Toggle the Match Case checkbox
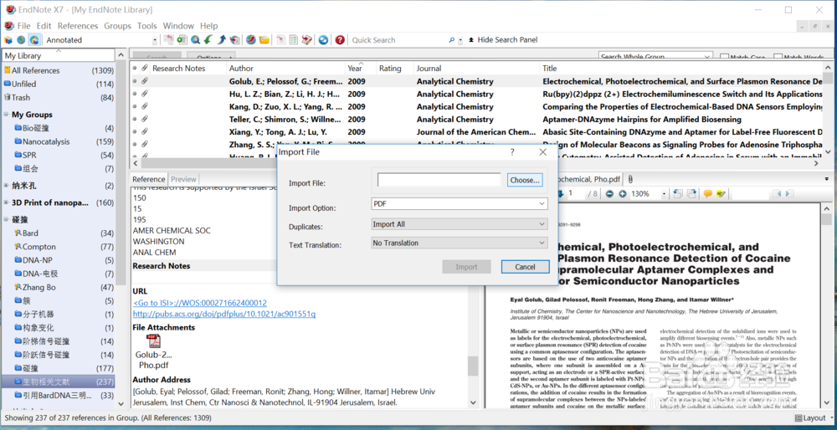Viewport: 837px width, 430px height. click(724, 57)
